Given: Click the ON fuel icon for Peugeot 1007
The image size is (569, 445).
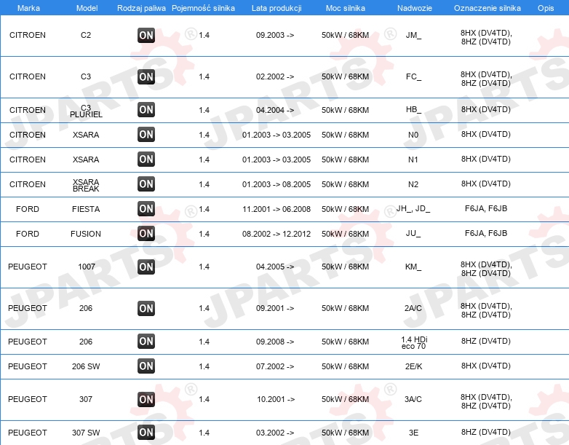Looking at the screenshot, I should (146, 267).
